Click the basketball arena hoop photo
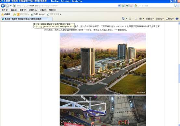The image size is (180, 126). (103, 111)
